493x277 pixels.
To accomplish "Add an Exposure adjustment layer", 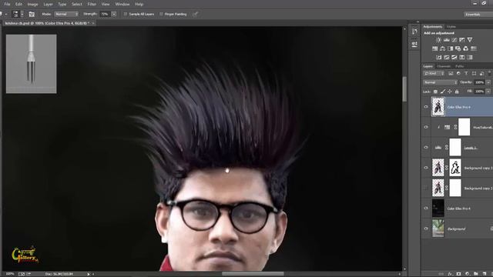I will pyautogui.click(x=462, y=40).
